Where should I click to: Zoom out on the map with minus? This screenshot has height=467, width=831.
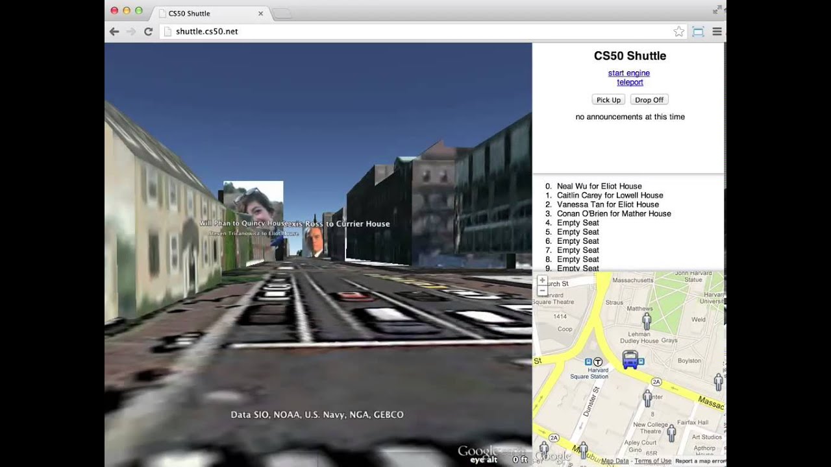point(542,291)
